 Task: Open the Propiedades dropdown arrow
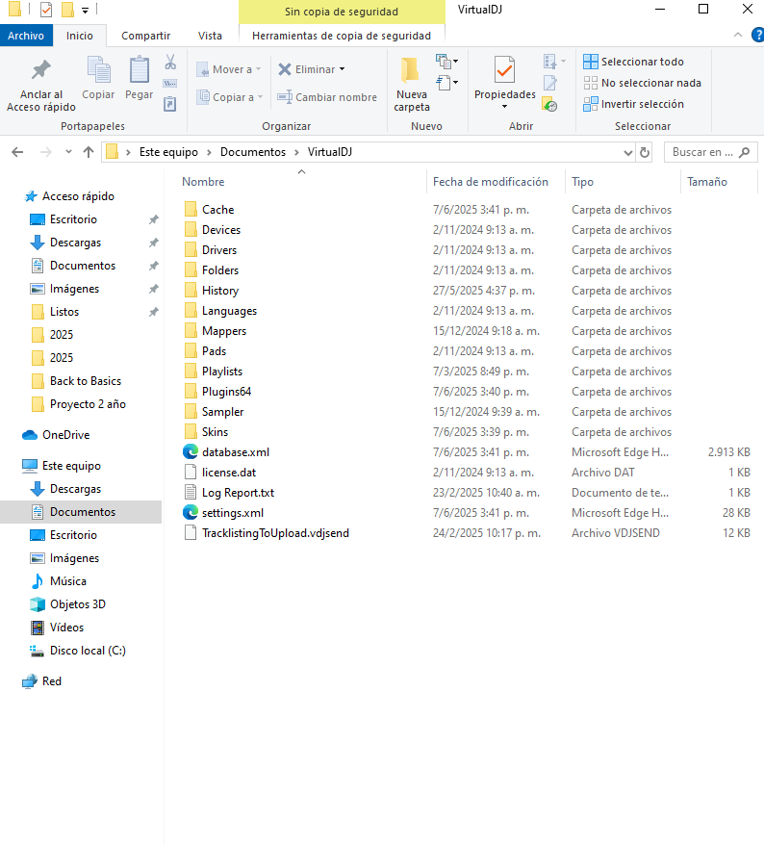[504, 106]
